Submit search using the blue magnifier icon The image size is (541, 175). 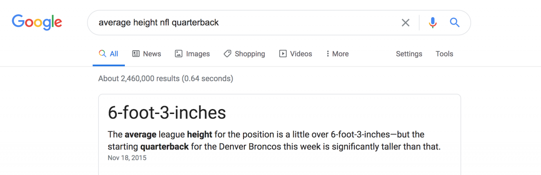454,22
